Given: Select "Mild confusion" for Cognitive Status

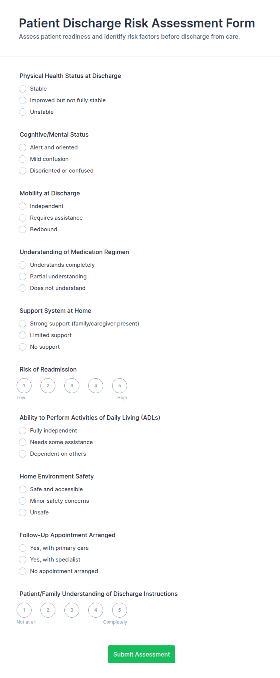Looking at the screenshot, I should pyautogui.click(x=23, y=159).
